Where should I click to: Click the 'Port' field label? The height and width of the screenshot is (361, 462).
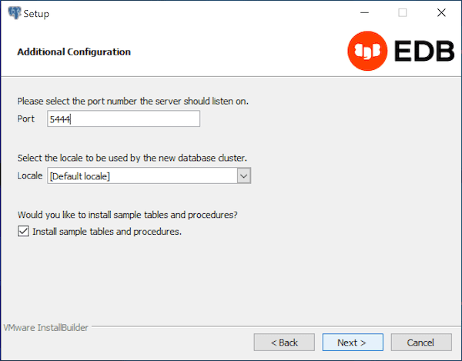pyautogui.click(x=25, y=119)
